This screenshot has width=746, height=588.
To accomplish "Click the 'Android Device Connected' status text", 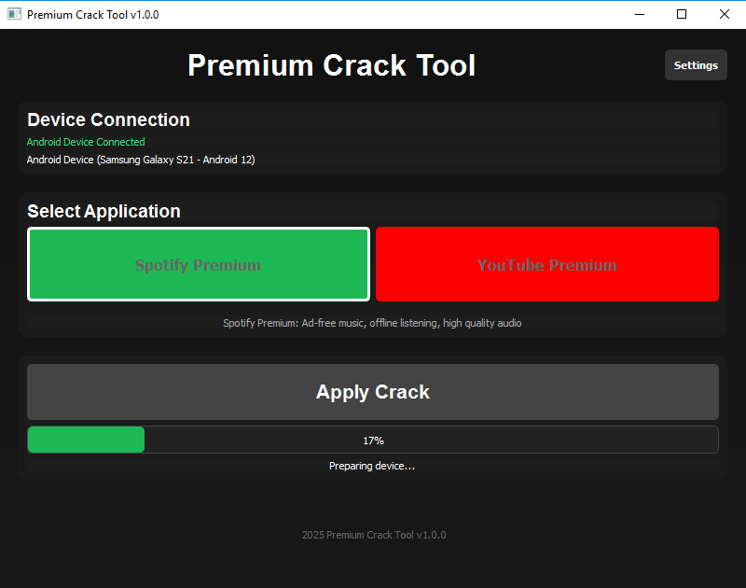I will 86,142.
